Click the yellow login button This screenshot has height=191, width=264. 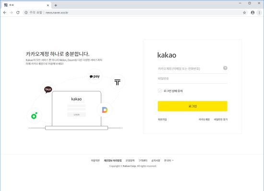[x=192, y=106]
